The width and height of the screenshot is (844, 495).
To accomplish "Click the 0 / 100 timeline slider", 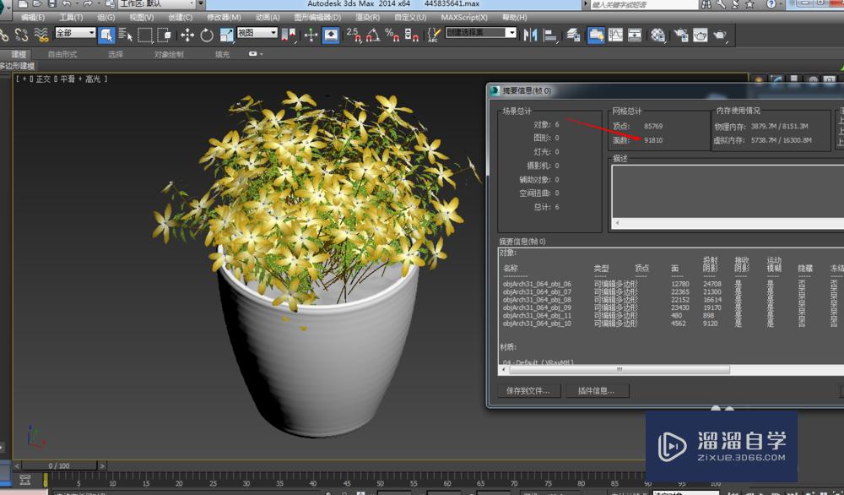I will coord(59,465).
